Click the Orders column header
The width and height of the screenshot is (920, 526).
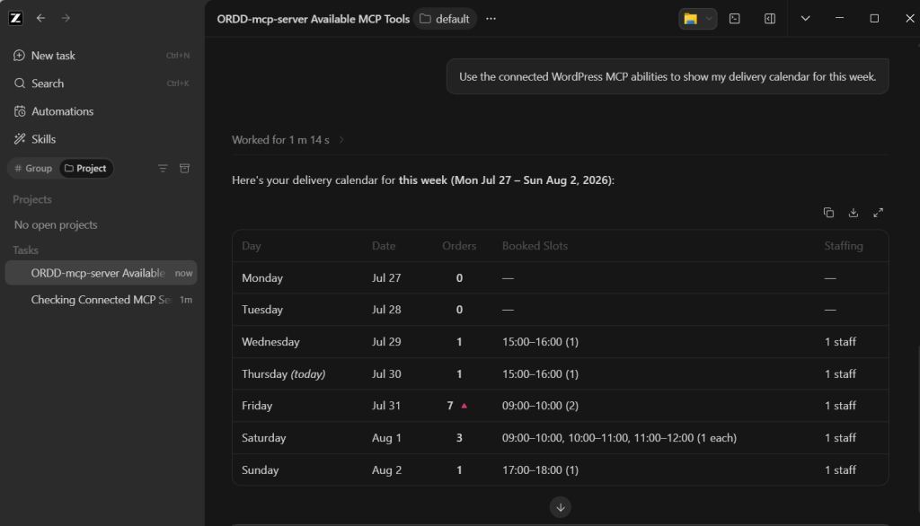tap(459, 246)
